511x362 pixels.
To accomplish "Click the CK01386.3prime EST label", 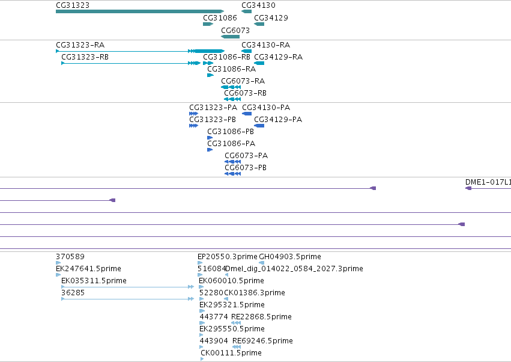I will 255,293.
